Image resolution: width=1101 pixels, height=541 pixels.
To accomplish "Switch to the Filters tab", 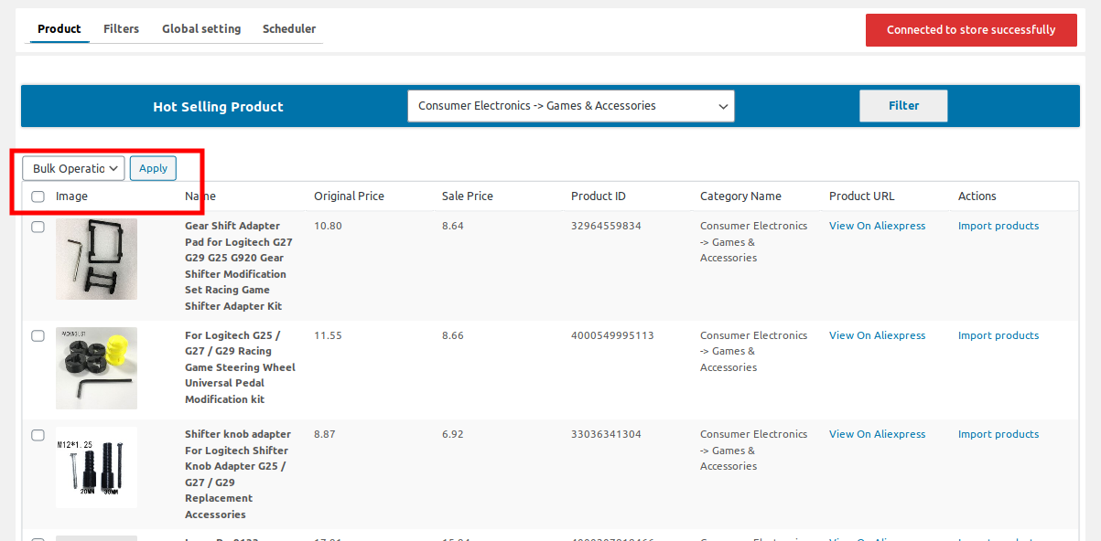I will click(x=121, y=29).
